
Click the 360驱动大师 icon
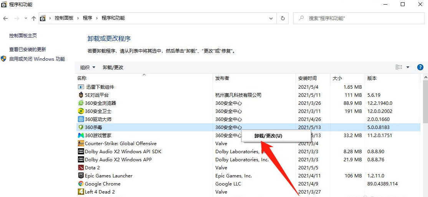tap(81, 119)
